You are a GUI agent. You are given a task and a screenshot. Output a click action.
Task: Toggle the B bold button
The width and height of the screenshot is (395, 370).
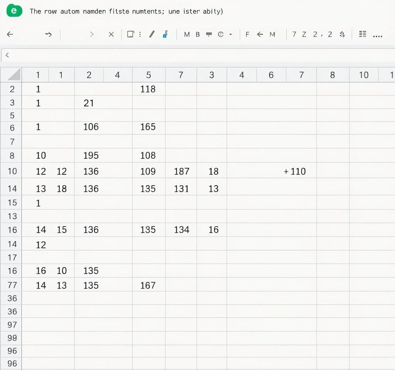[x=197, y=34]
